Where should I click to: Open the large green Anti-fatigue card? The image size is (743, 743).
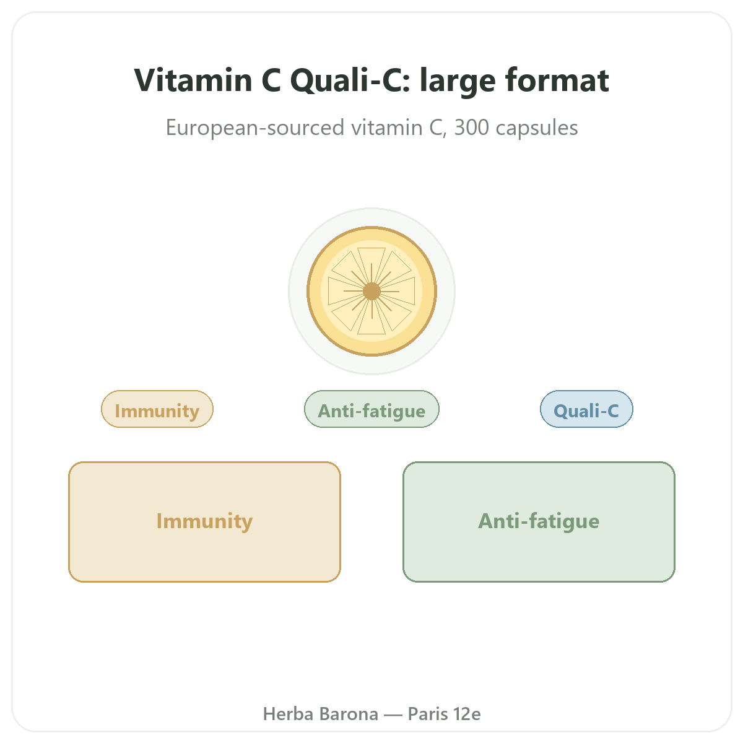coord(539,522)
